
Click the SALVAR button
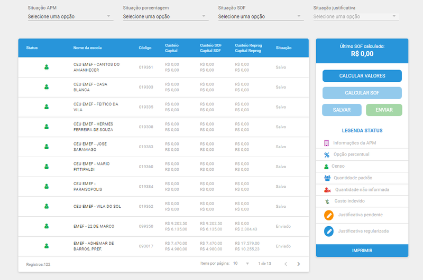point(342,110)
